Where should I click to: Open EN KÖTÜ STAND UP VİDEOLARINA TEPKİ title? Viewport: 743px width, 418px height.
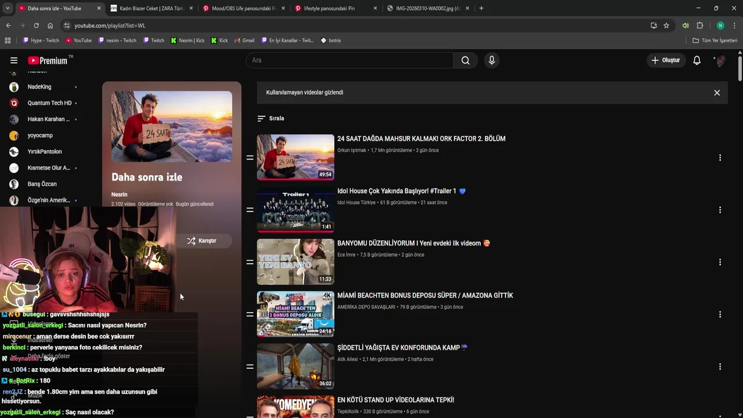396,400
